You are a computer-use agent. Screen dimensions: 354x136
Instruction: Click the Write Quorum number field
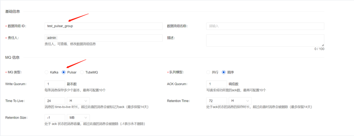pos(55,84)
